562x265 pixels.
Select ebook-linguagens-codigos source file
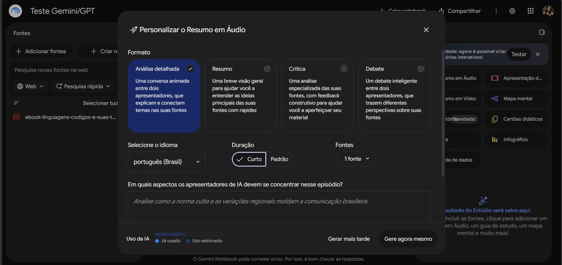(x=71, y=117)
